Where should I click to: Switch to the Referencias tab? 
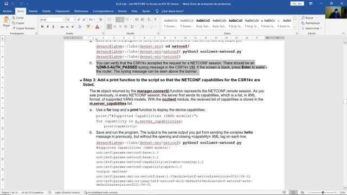(x=81, y=11)
